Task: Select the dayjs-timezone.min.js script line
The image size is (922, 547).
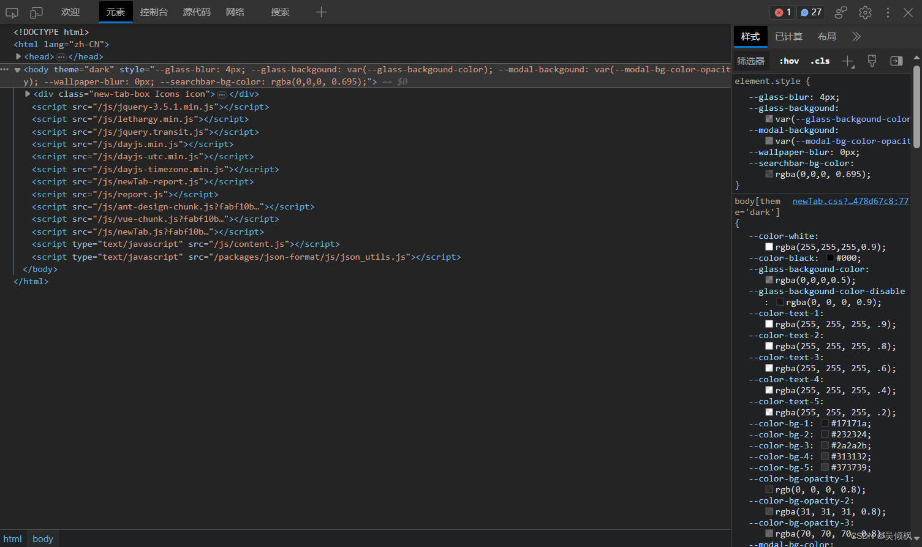Action: coord(156,169)
